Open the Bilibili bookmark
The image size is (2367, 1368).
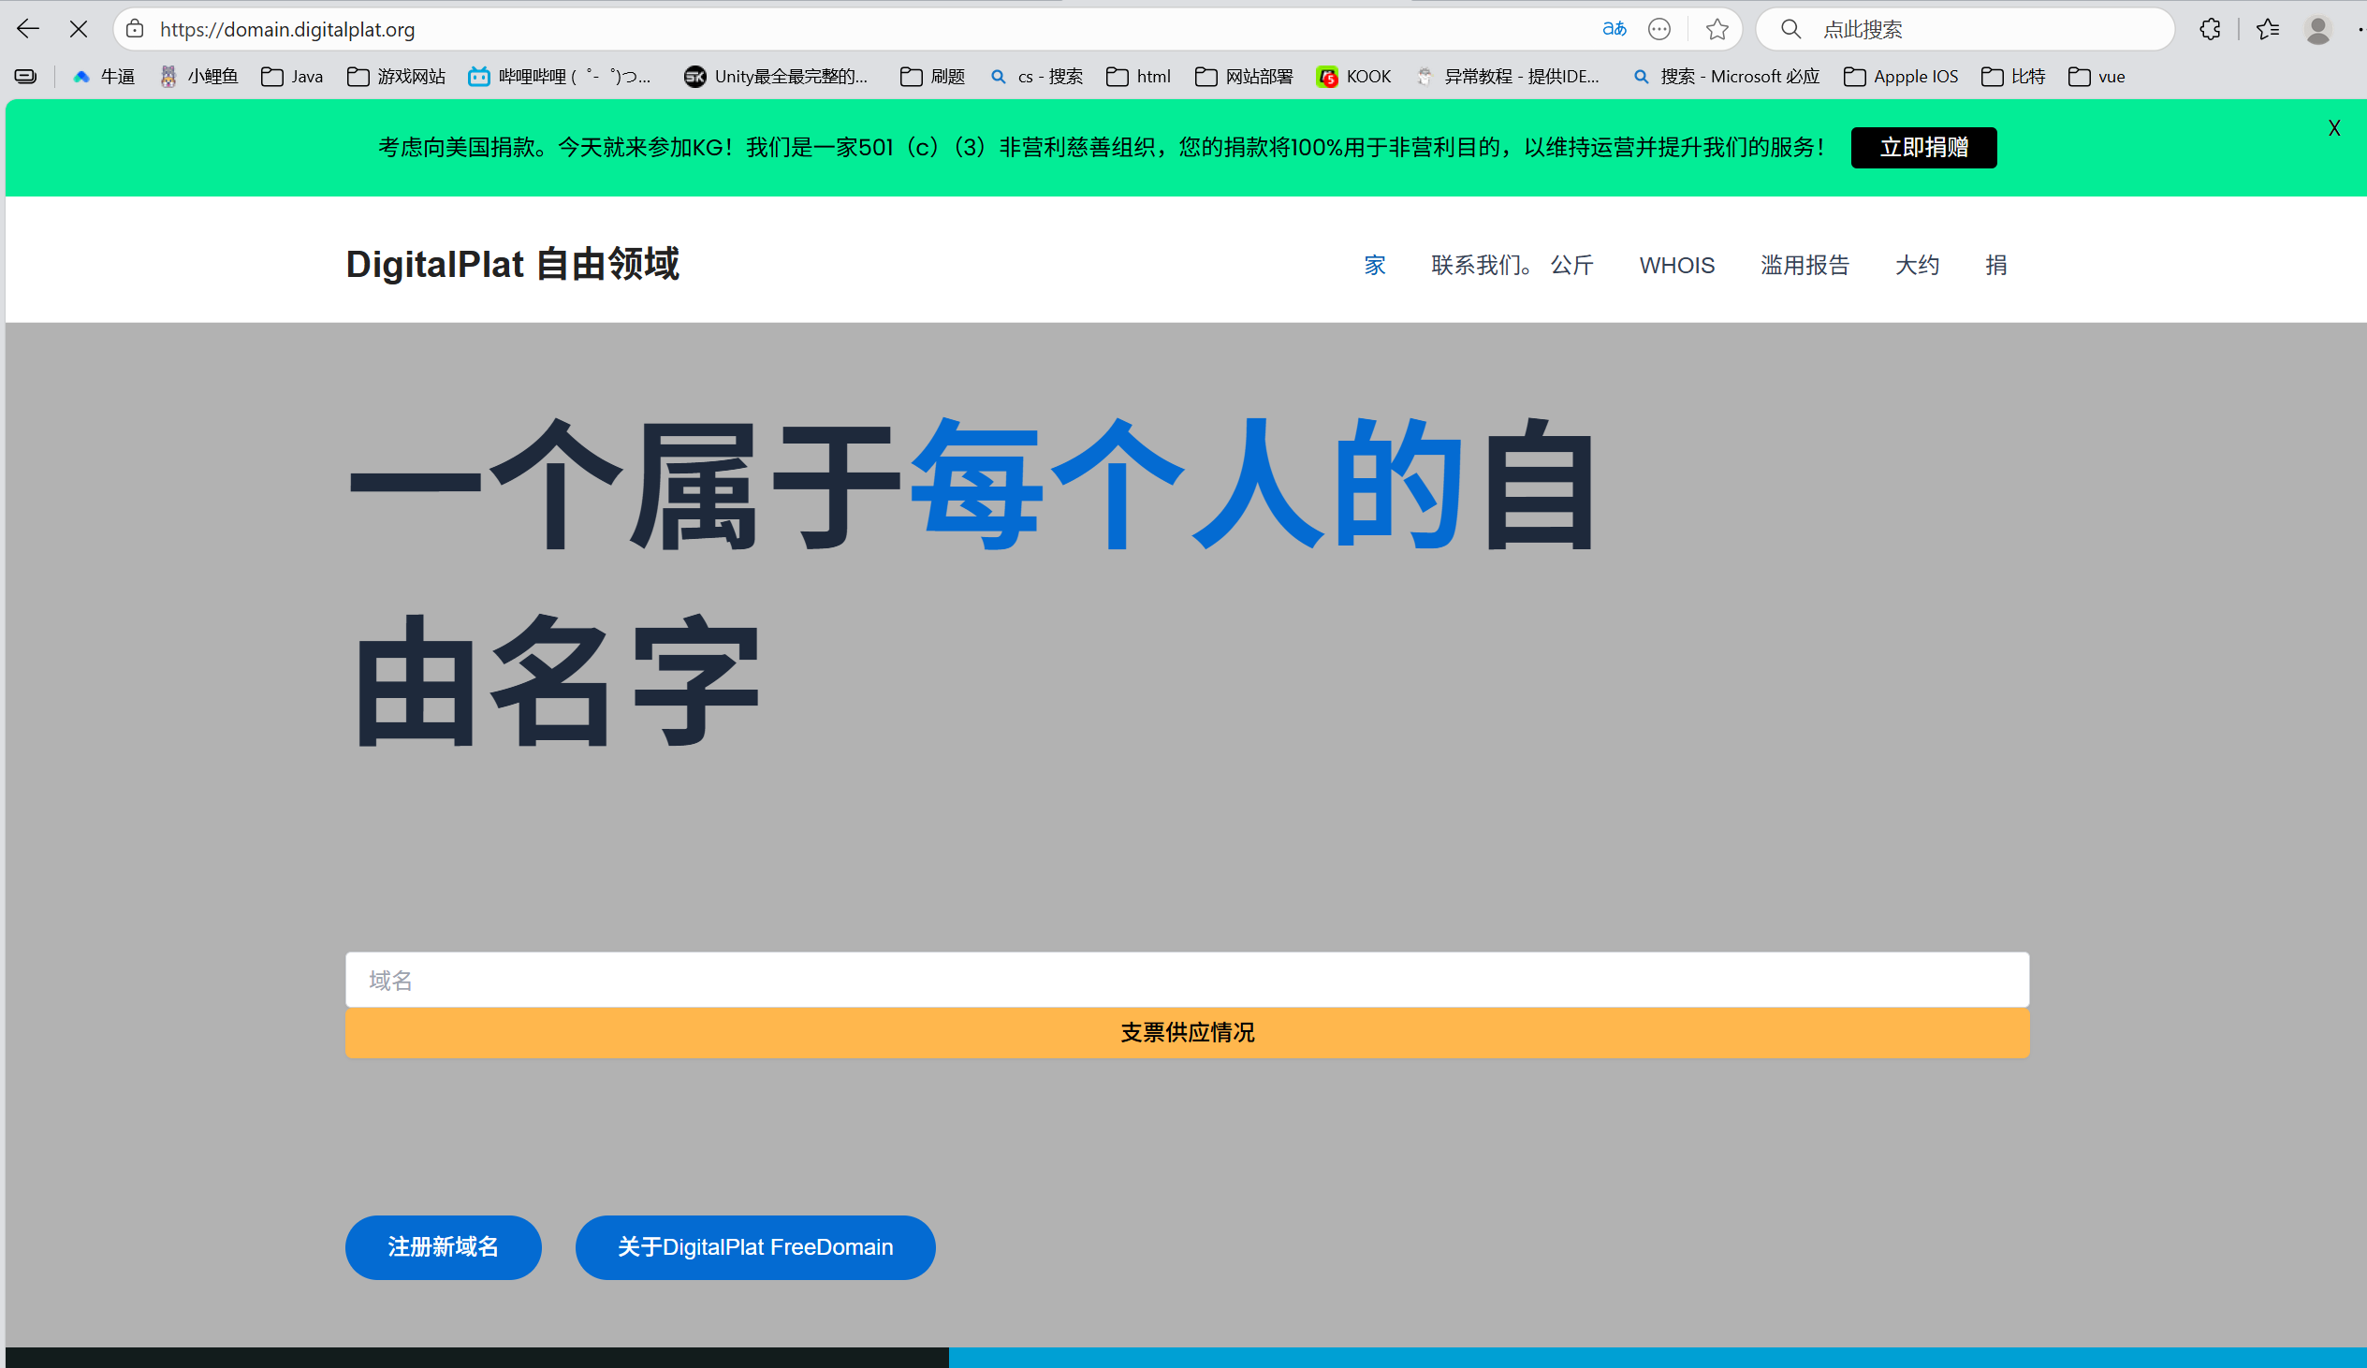click(x=560, y=77)
